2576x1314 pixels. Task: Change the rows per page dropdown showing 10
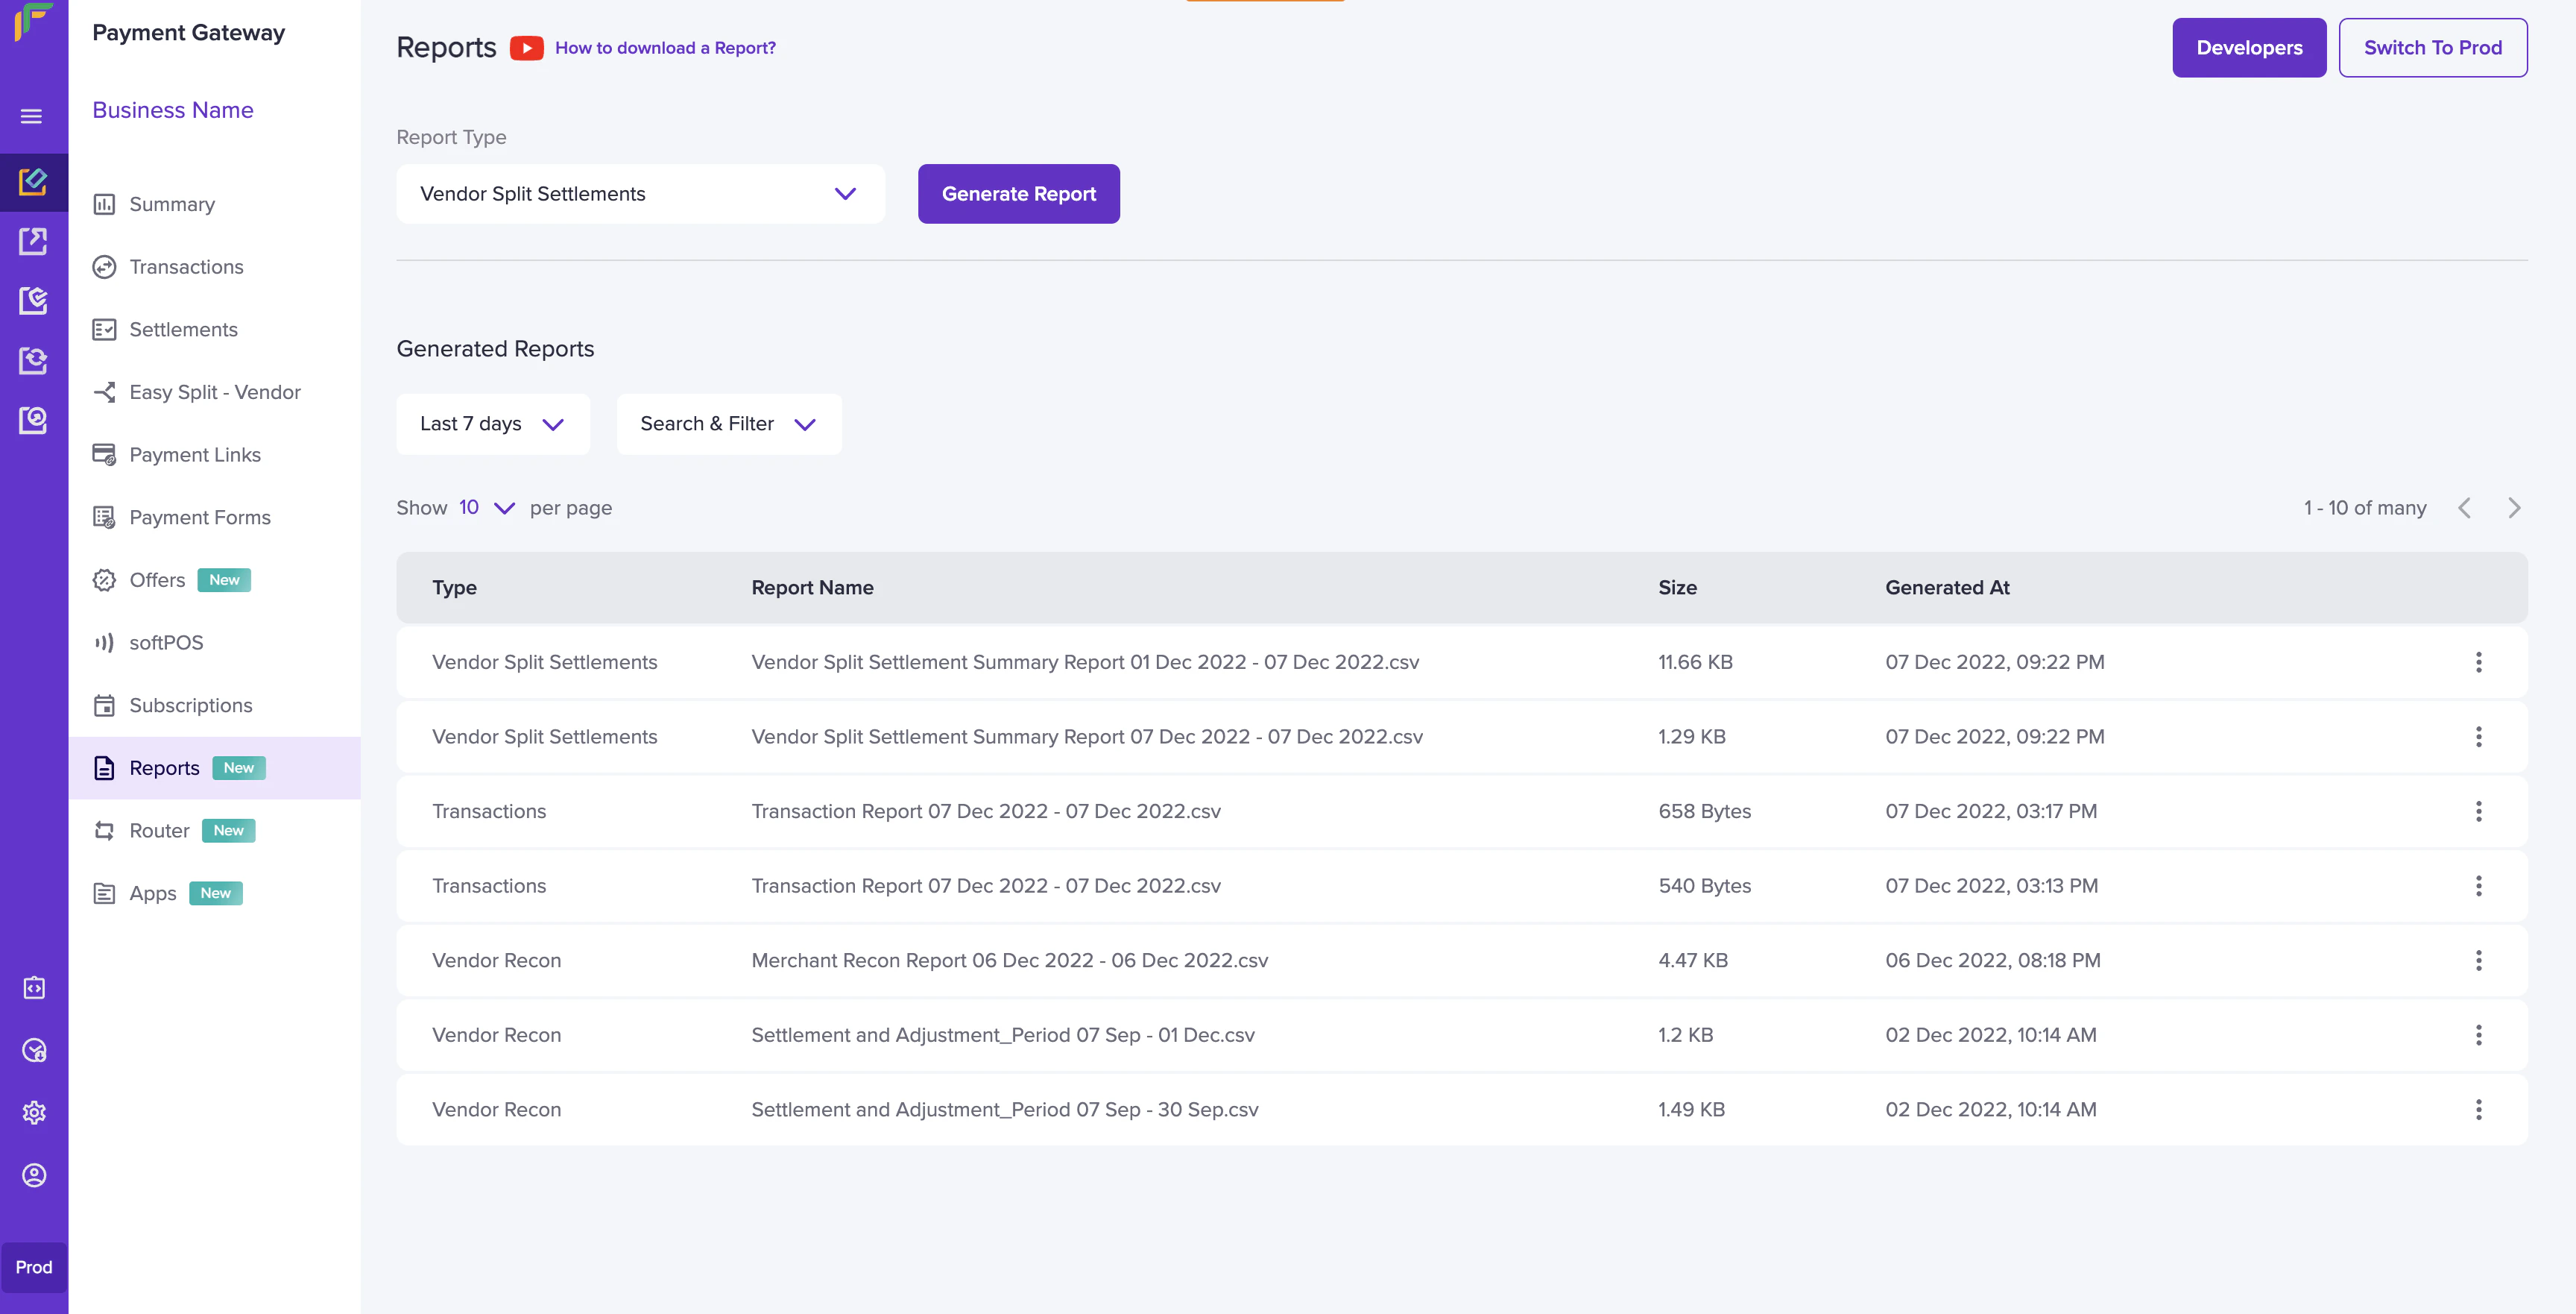[x=486, y=507]
